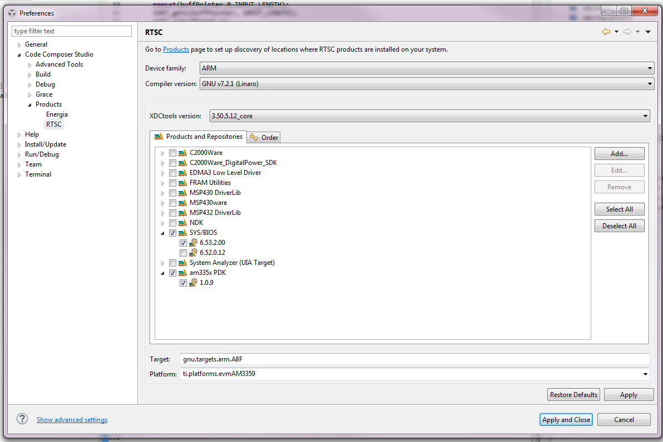Click the 1.0.9 version gear icon
The width and height of the screenshot is (663, 442).
tap(193, 283)
